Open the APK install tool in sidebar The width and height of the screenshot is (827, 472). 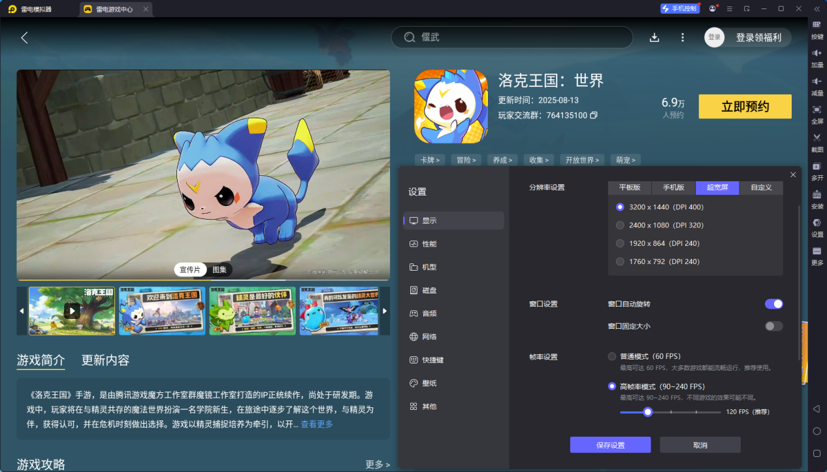click(x=817, y=195)
